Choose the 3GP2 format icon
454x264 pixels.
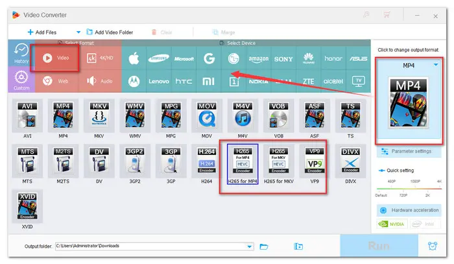point(135,161)
